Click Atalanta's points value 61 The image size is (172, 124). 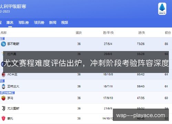(166, 86)
